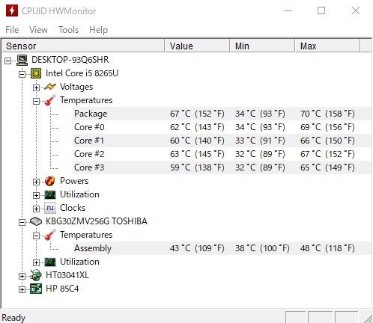The width and height of the screenshot is (373, 323).
Task: Click the CPU Temperatures thermometer icon
Action: (50, 100)
